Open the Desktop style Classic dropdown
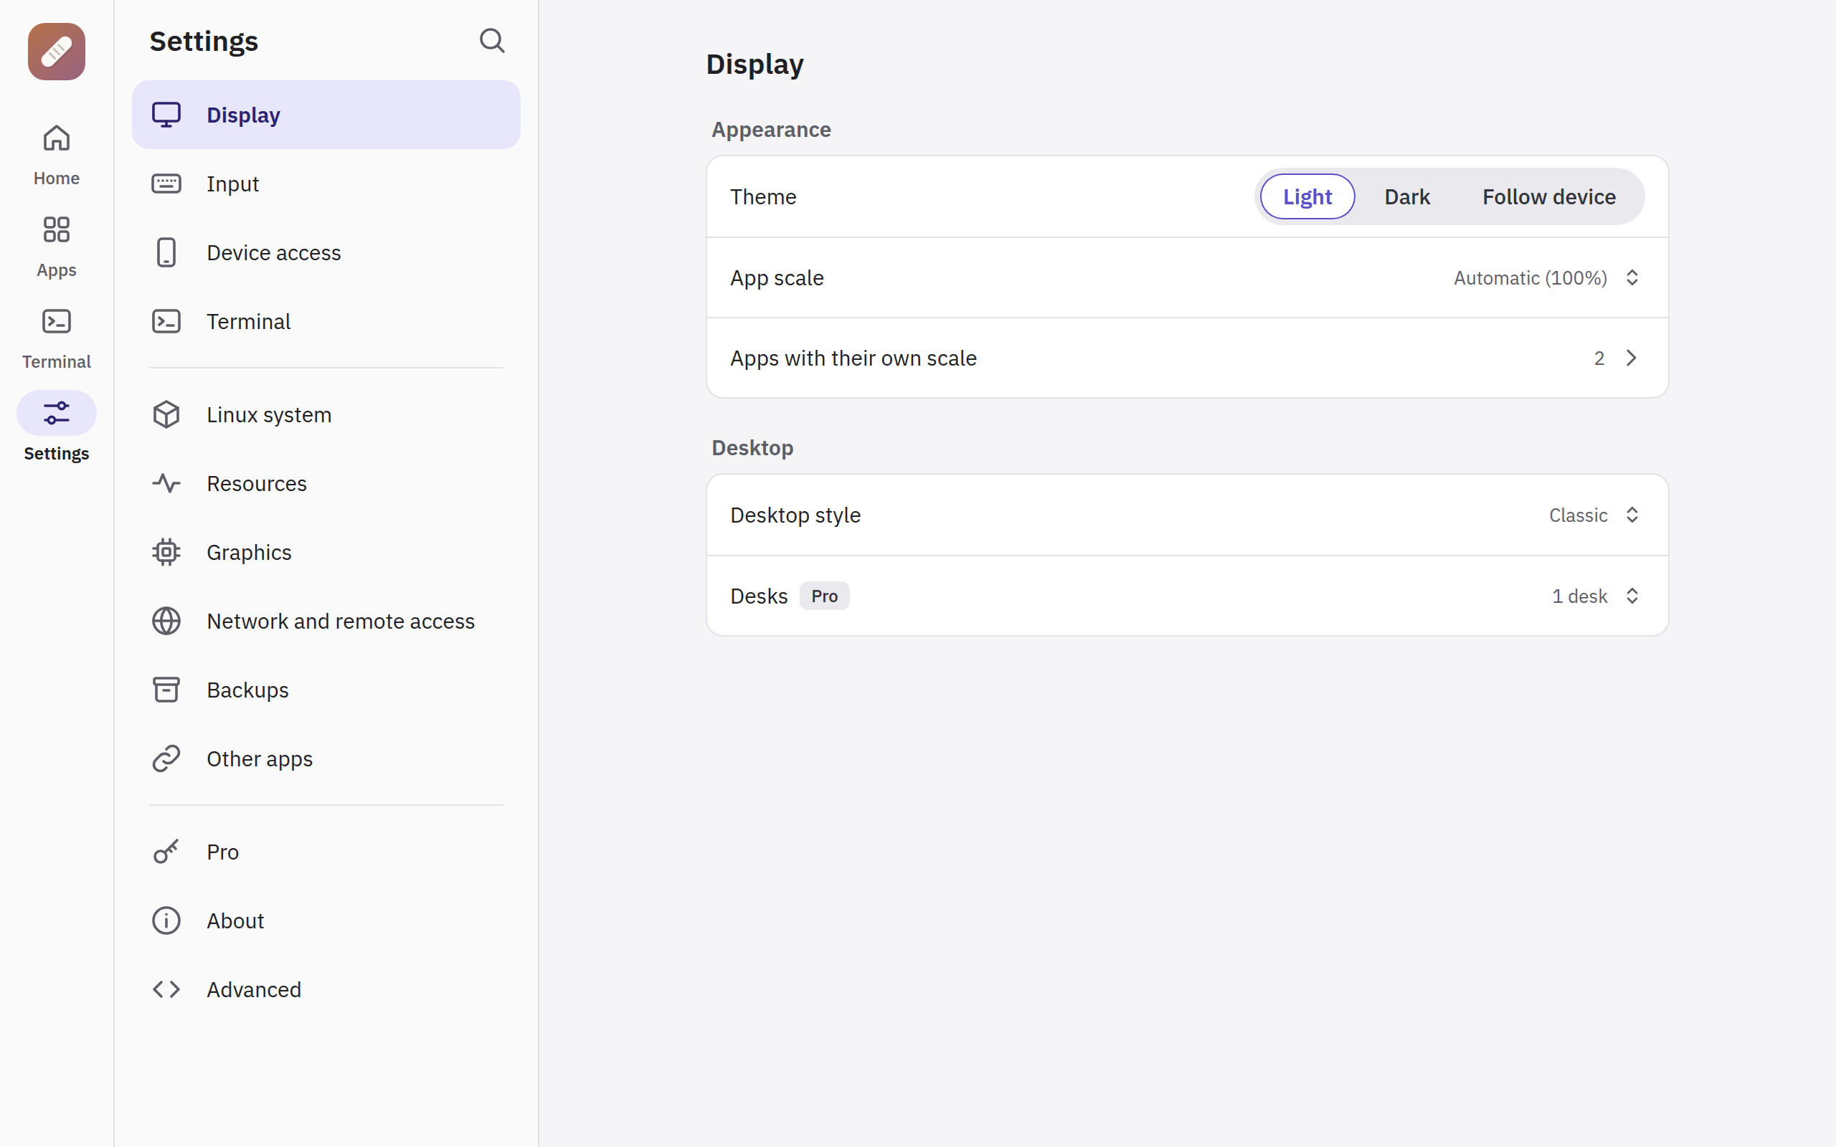This screenshot has width=1836, height=1147. (x=1594, y=515)
